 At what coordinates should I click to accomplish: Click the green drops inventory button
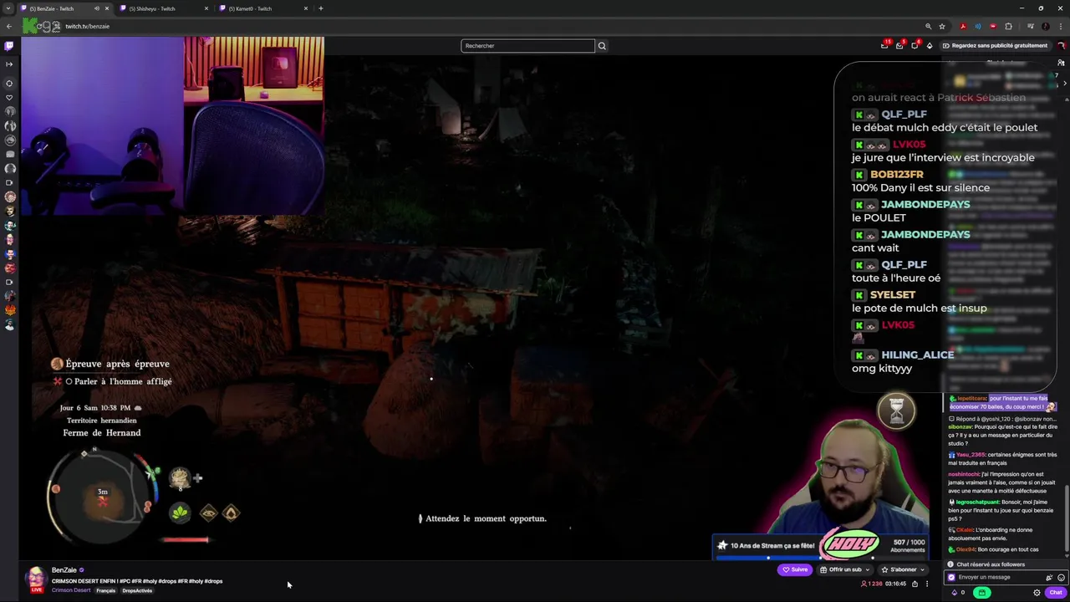pyautogui.click(x=982, y=592)
